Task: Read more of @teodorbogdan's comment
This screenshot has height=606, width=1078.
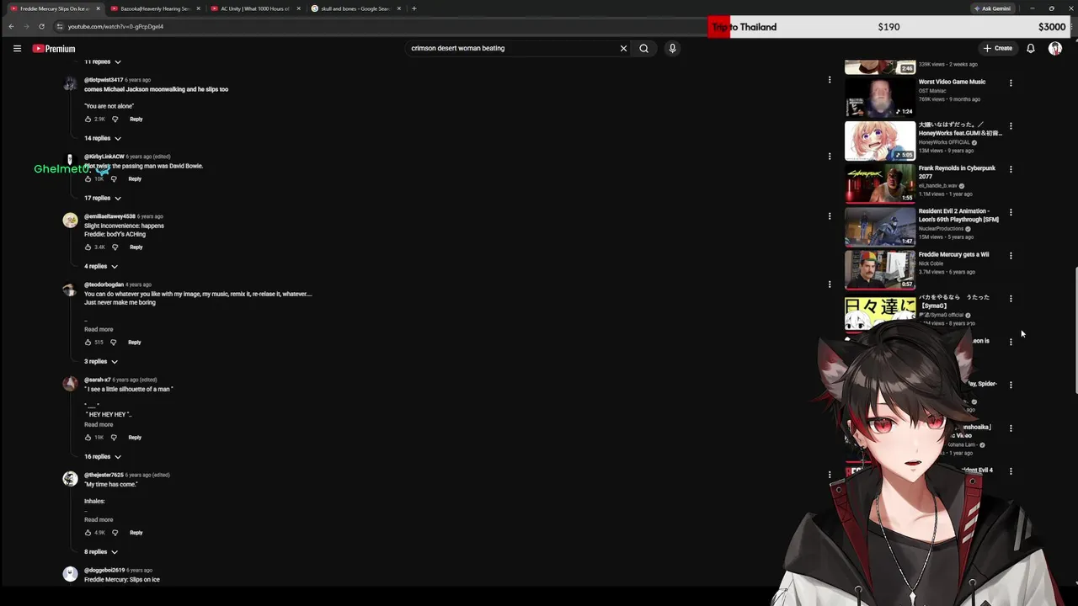Action: pyautogui.click(x=99, y=329)
